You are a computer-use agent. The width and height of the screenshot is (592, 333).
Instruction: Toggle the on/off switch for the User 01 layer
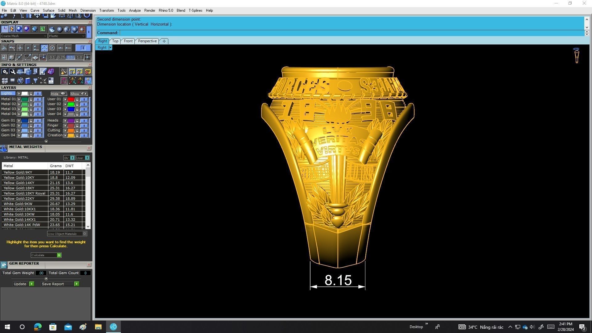click(84, 99)
